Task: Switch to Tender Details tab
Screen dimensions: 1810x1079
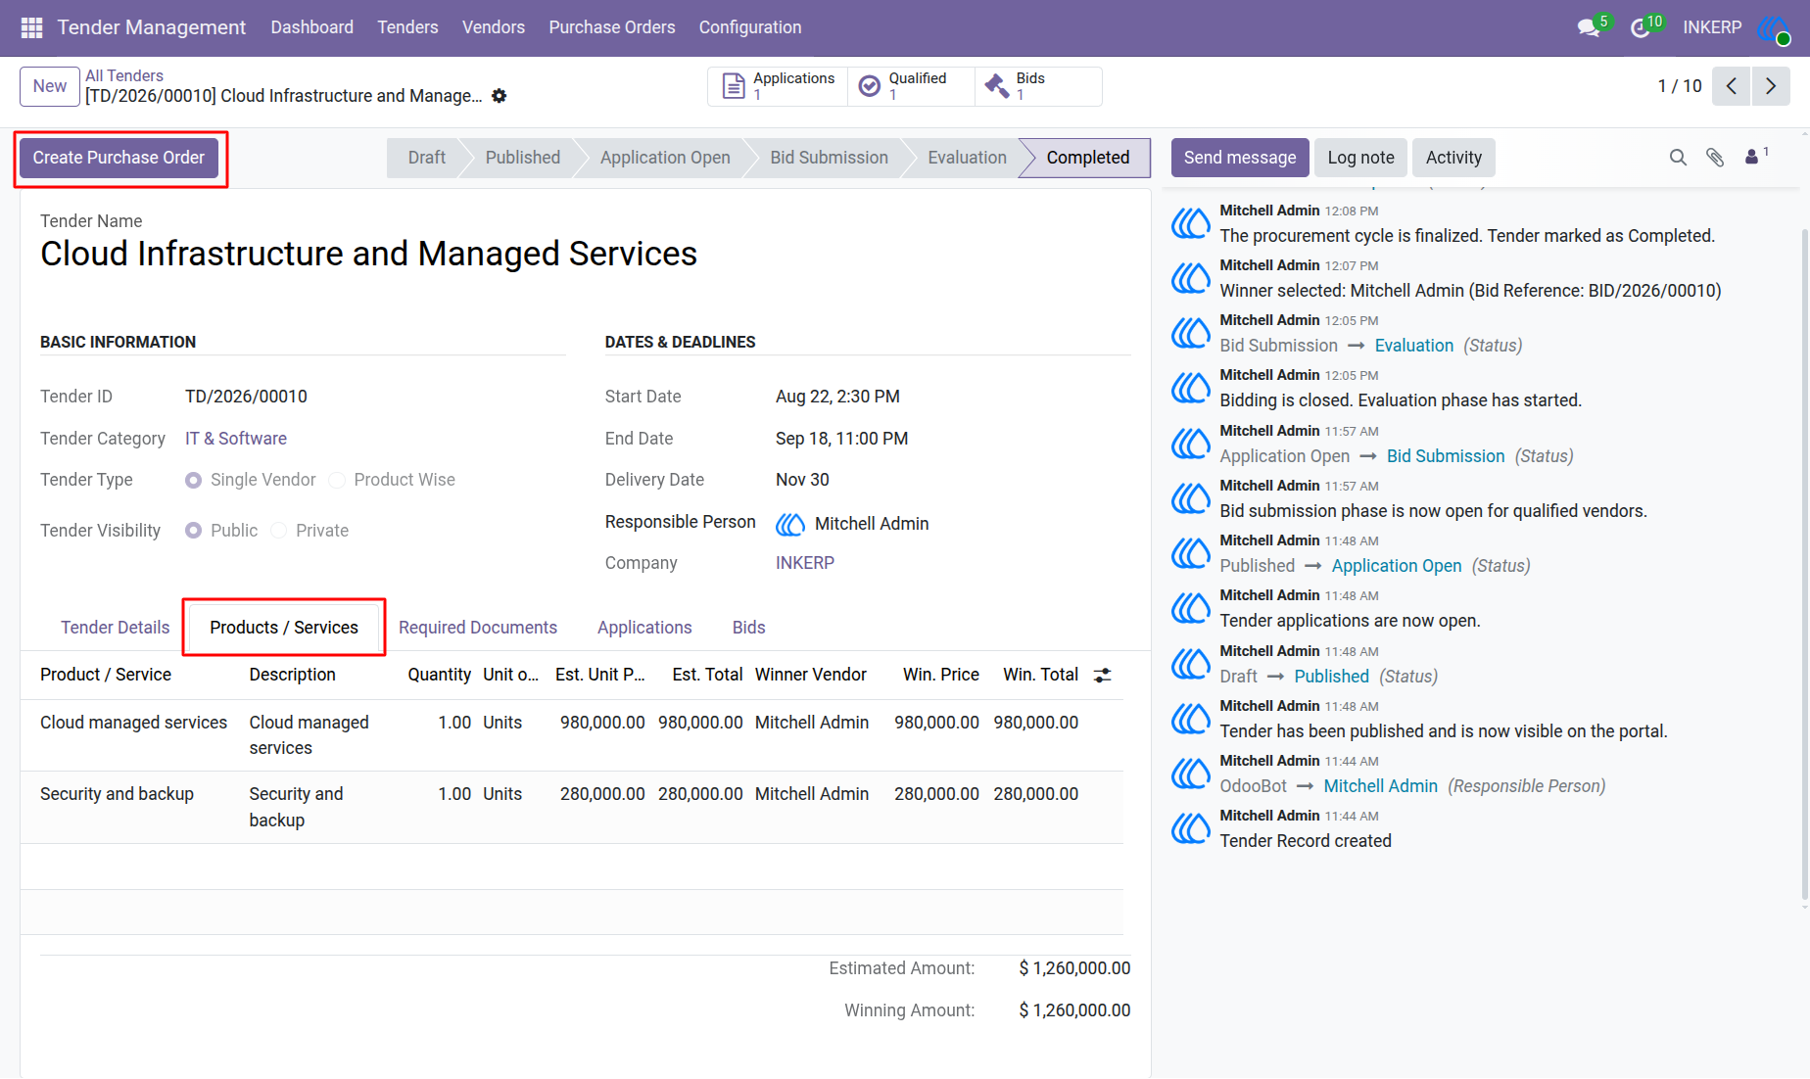Action: (x=115, y=628)
